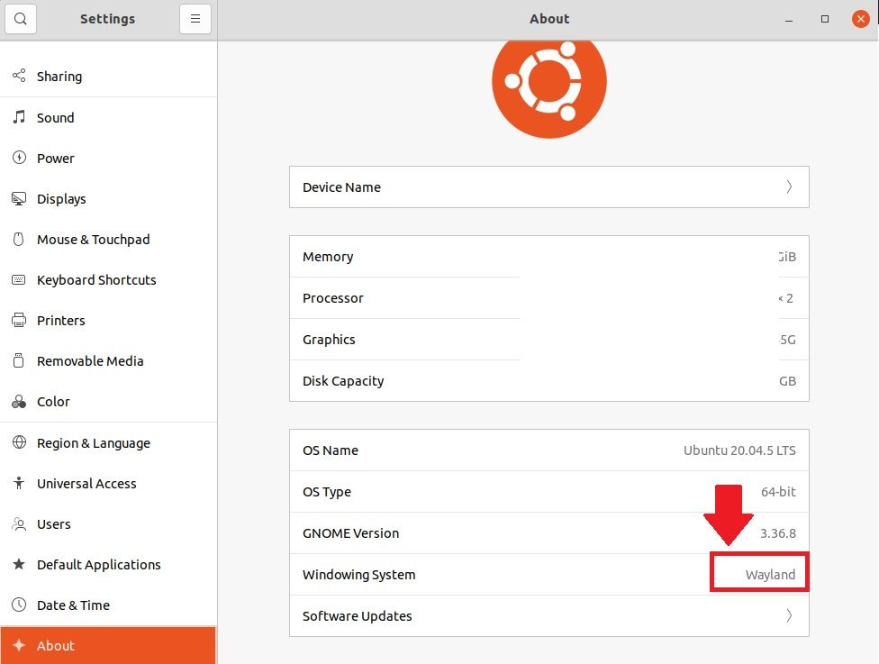Select Color in the sidebar

click(108, 402)
